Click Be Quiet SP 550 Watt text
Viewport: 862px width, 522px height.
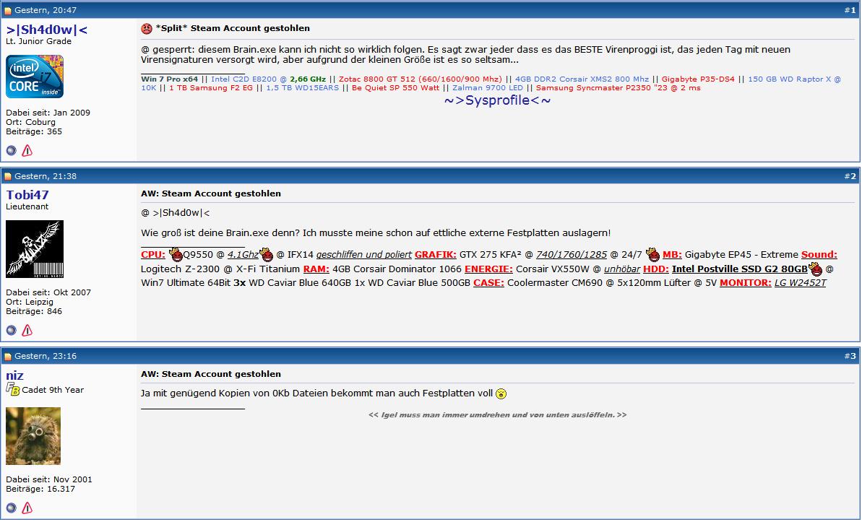(x=396, y=88)
